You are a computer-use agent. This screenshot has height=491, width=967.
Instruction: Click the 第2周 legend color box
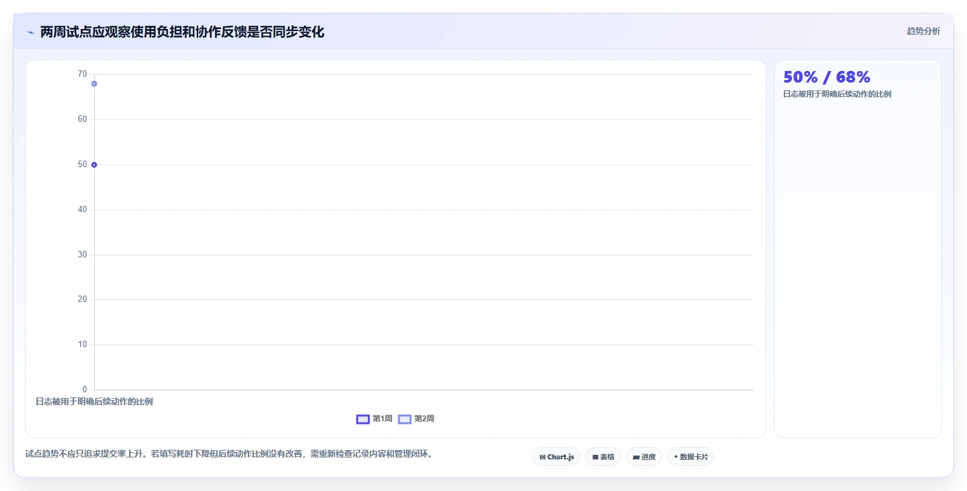405,419
